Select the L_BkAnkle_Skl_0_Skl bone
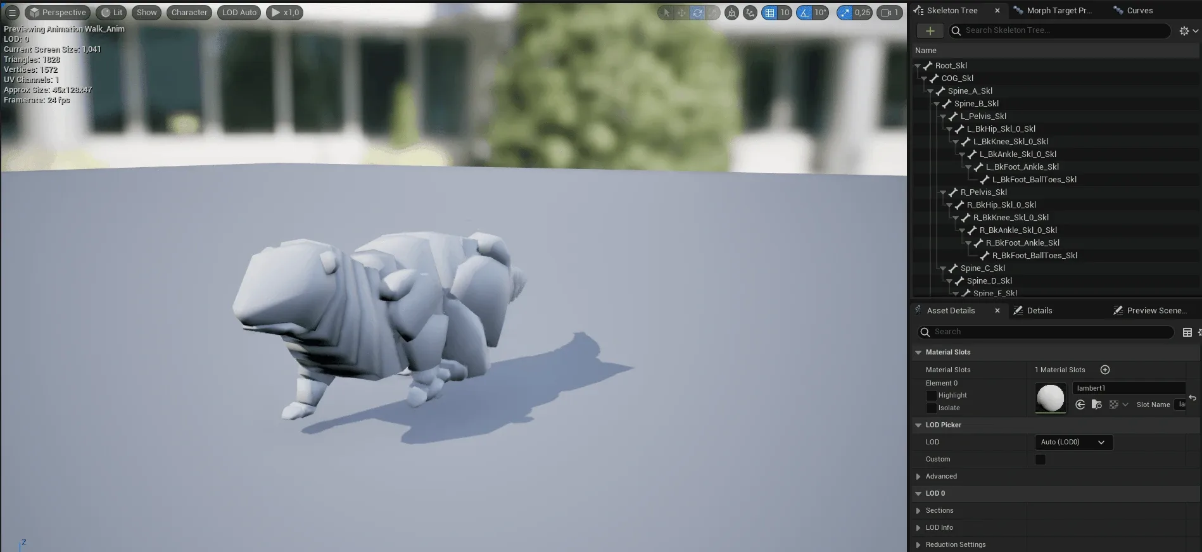The height and width of the screenshot is (552, 1202). click(1018, 154)
